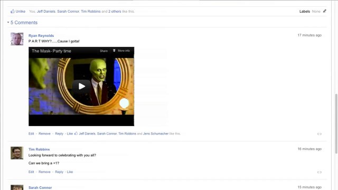This screenshot has width=338, height=190.
Task: Open Sarah Connor in Ryan's comment likes
Action: [107, 134]
